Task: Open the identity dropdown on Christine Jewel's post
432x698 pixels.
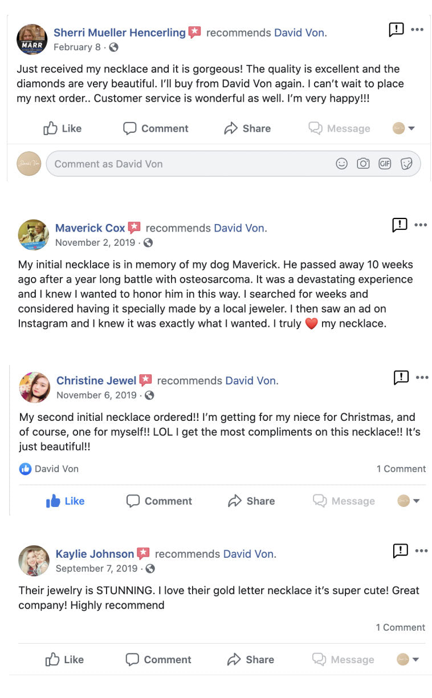Action: point(409,501)
